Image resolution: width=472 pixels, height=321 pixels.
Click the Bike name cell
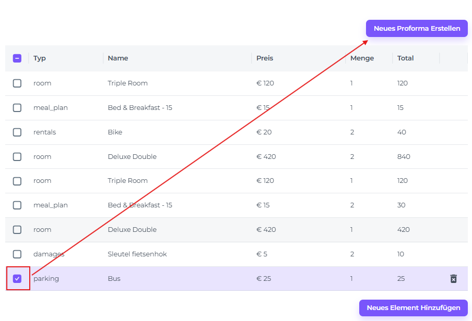click(x=115, y=132)
